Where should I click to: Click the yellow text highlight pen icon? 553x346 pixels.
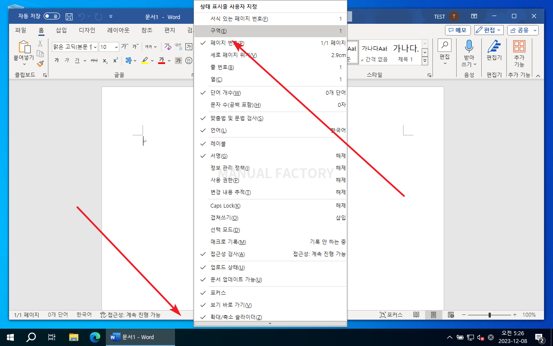[145, 61]
